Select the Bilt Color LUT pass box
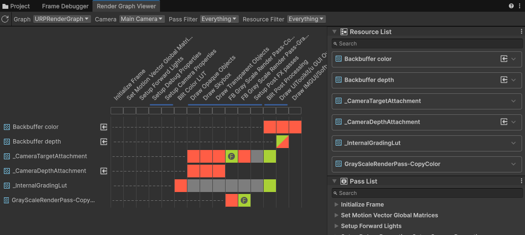This screenshot has height=235, width=525. click(181, 110)
